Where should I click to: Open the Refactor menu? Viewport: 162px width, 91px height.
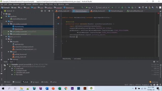[x=35, y=4]
